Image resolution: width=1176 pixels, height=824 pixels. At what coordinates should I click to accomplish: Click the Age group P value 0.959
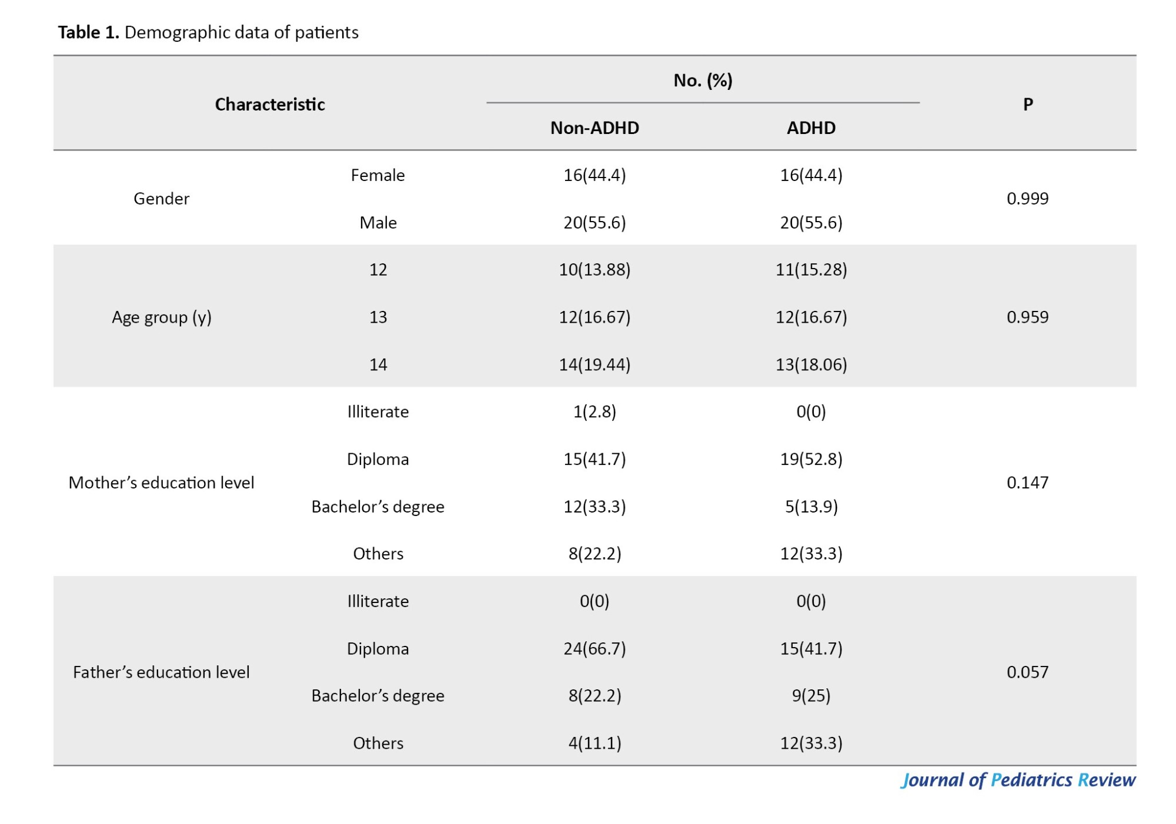tap(1027, 317)
